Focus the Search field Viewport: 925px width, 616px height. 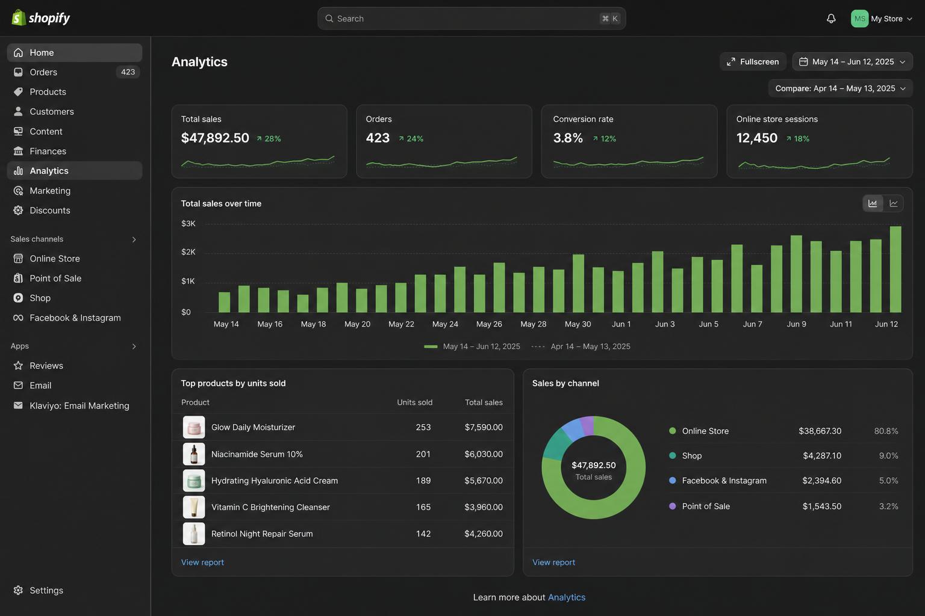click(x=472, y=19)
